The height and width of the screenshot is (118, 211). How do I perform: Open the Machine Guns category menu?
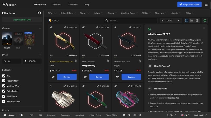coord(129,13)
